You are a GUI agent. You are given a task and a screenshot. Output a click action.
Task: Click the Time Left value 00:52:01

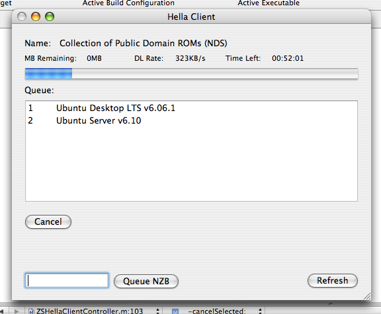click(x=288, y=59)
